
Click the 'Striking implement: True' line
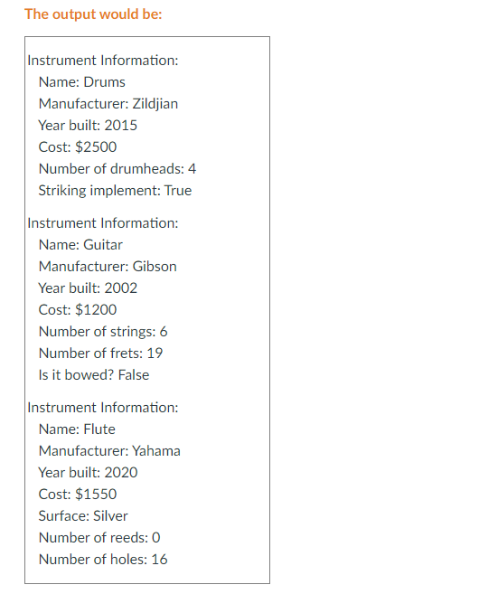click(115, 191)
